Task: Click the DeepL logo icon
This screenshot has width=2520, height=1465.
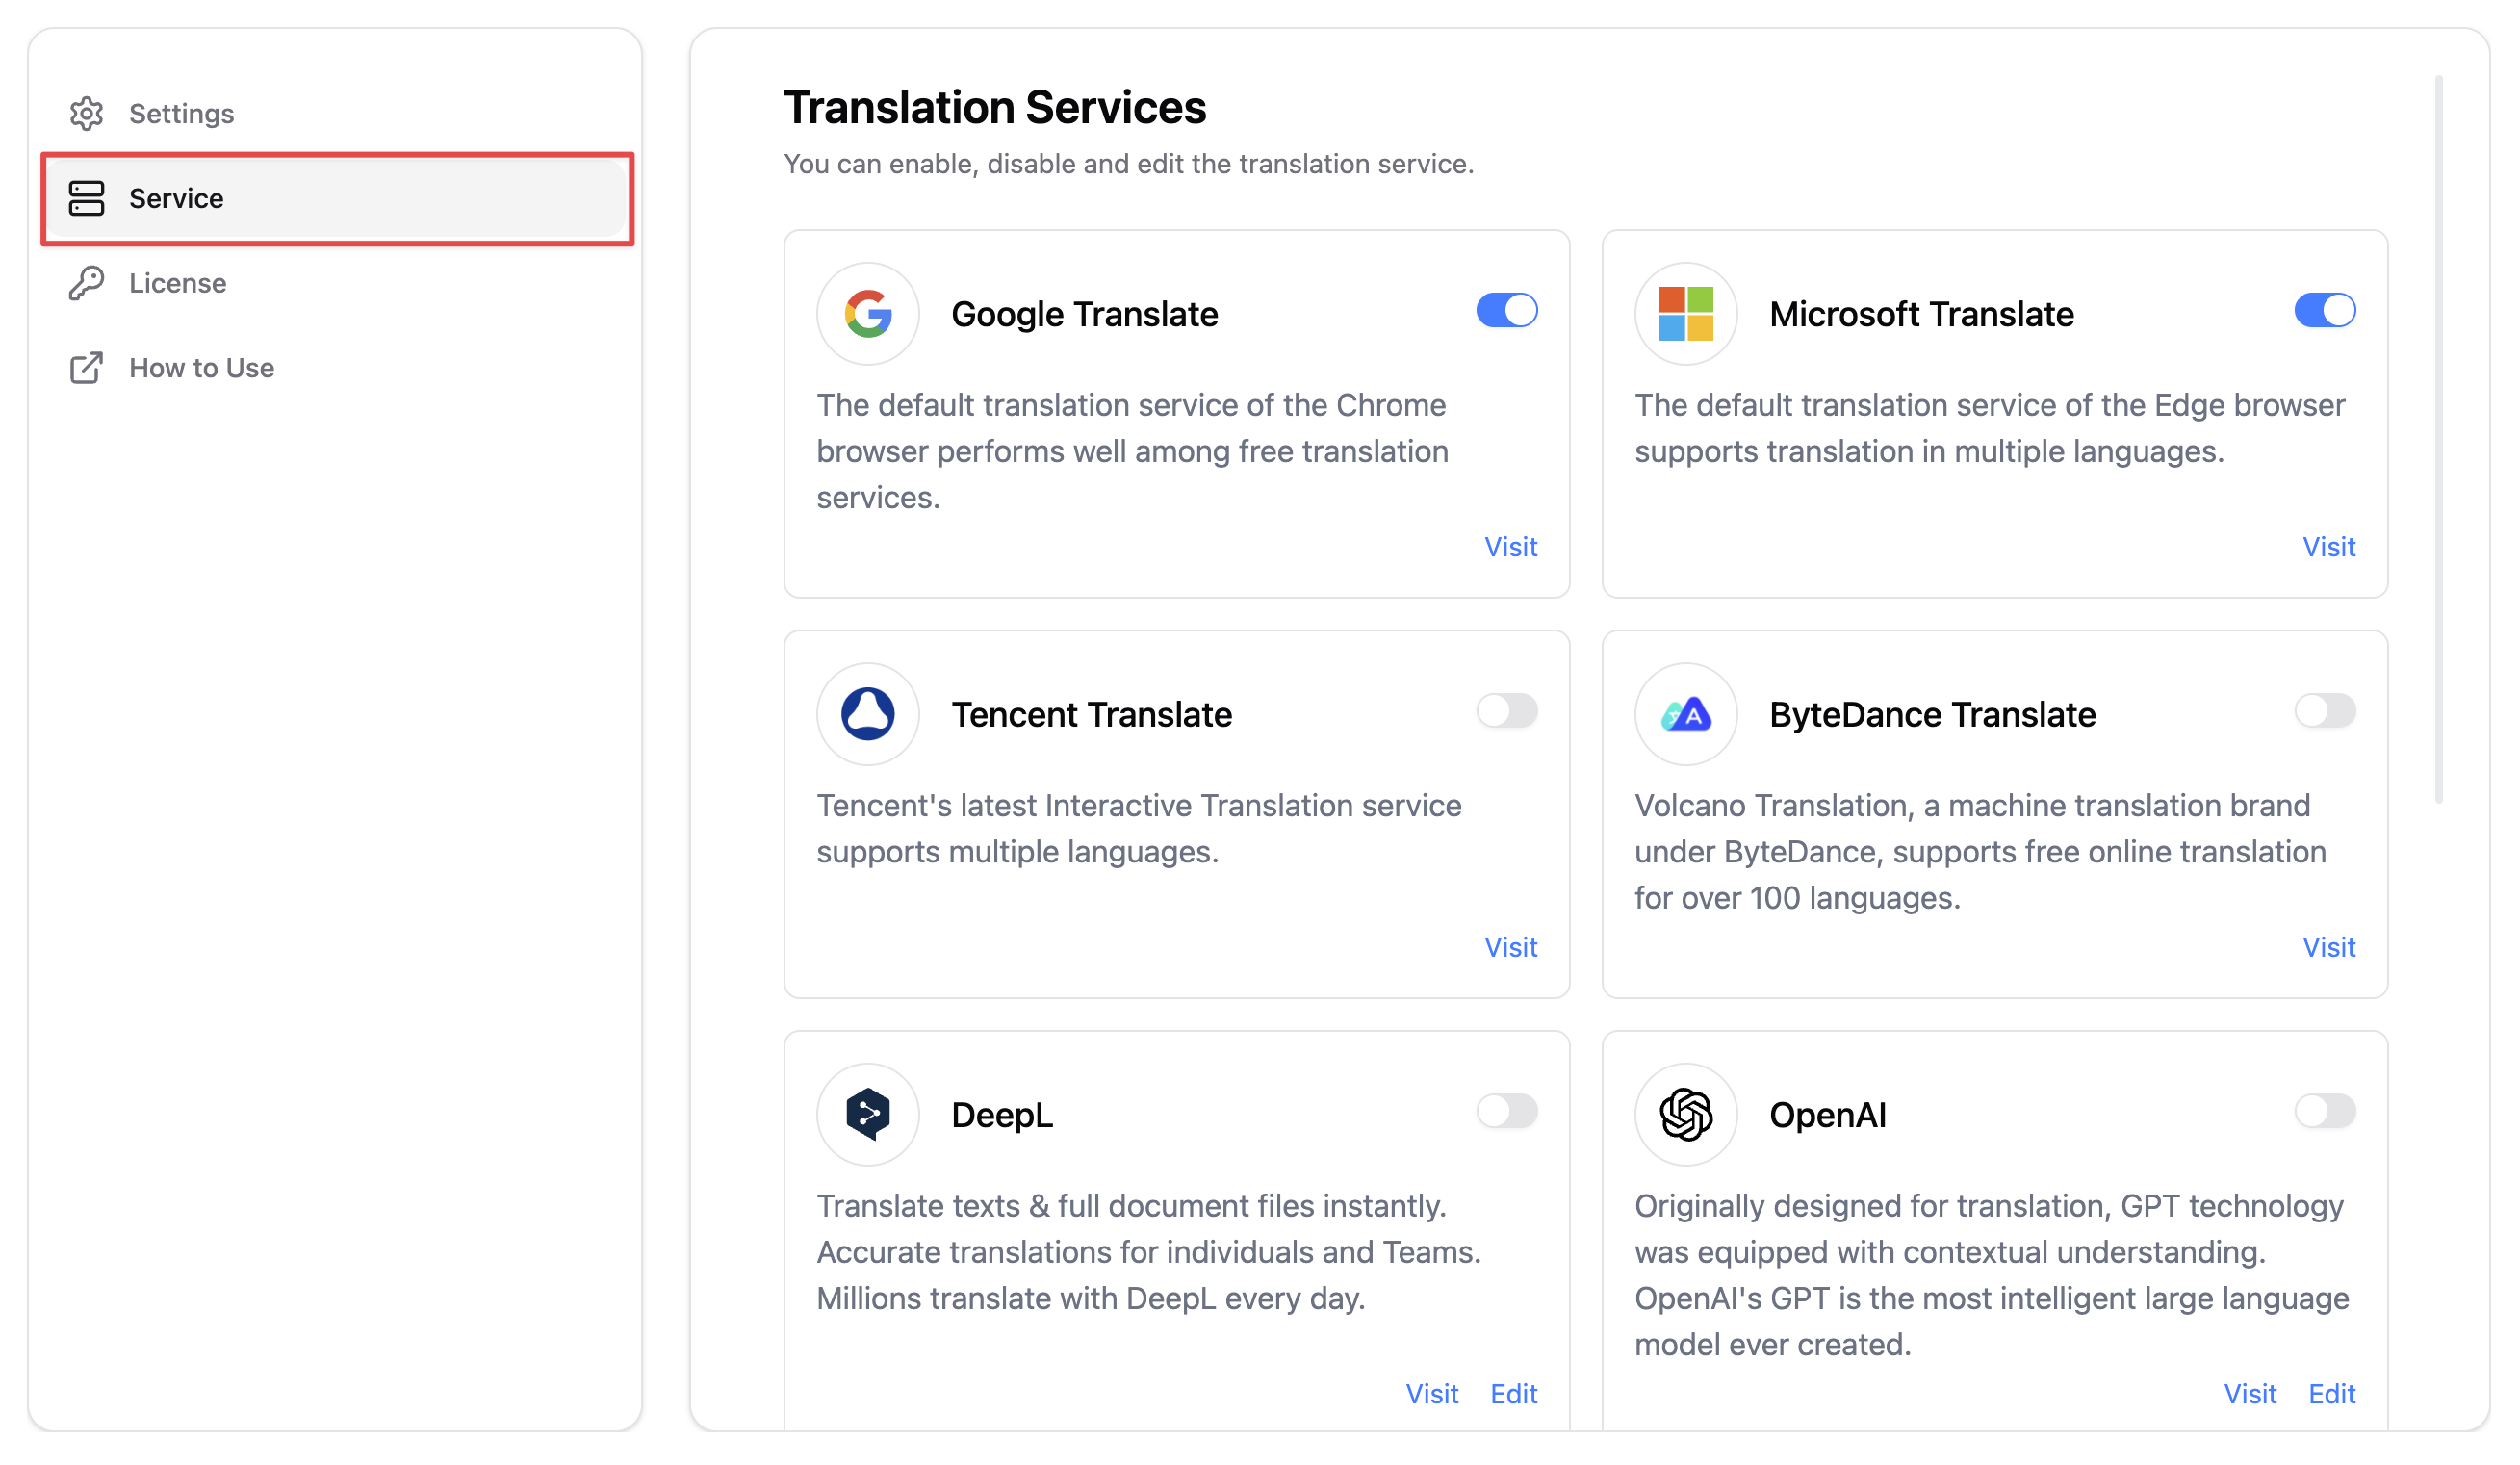Action: tap(868, 1114)
